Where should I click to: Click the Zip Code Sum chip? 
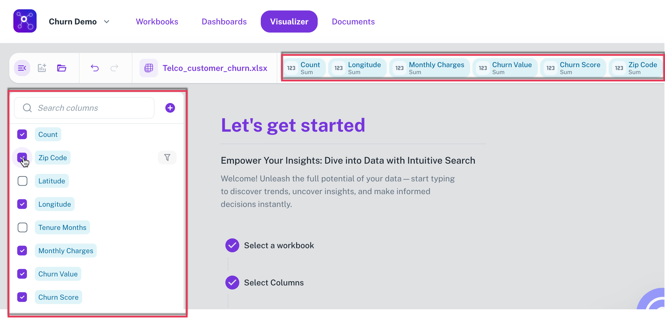coord(636,68)
